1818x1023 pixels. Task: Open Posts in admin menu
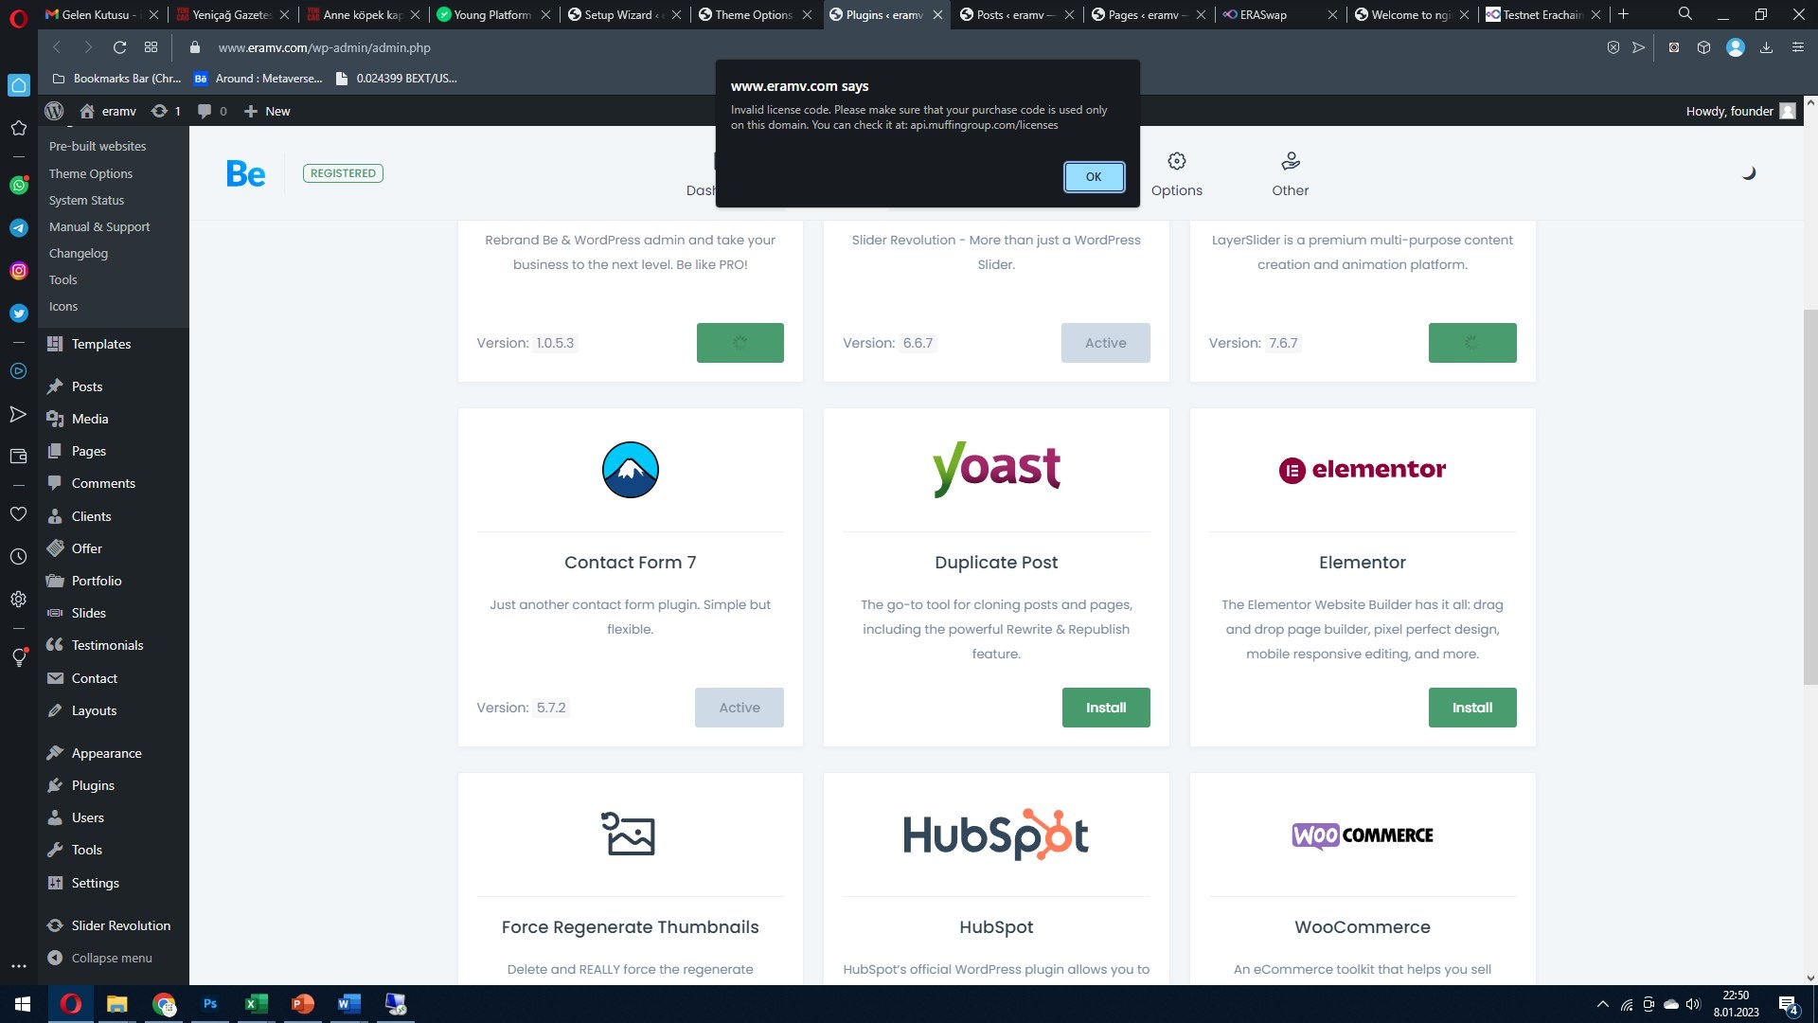click(x=87, y=386)
